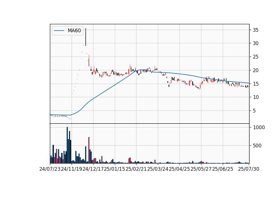The height and width of the screenshot is (199, 277).
Task: Click the price axis value 30
Action: 256,43
